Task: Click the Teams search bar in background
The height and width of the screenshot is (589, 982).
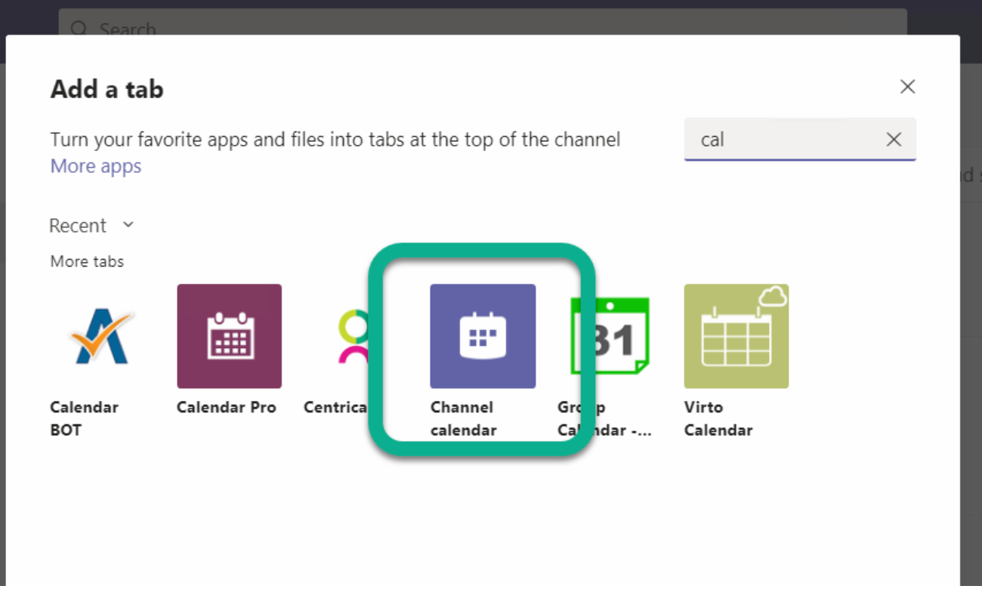Action: (x=302, y=29)
